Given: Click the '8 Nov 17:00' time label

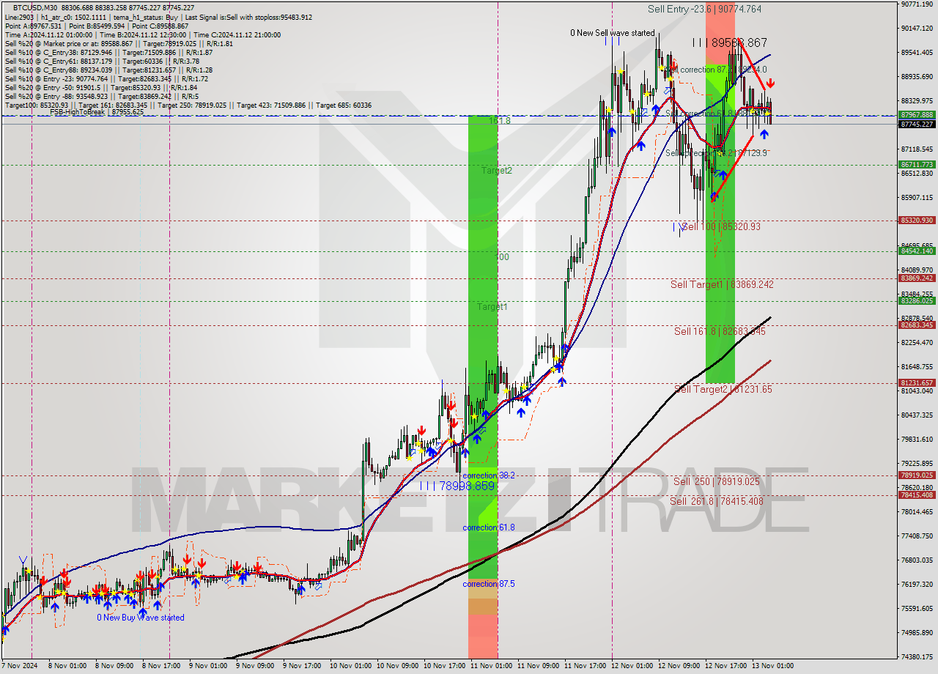Looking at the screenshot, I should [x=161, y=666].
